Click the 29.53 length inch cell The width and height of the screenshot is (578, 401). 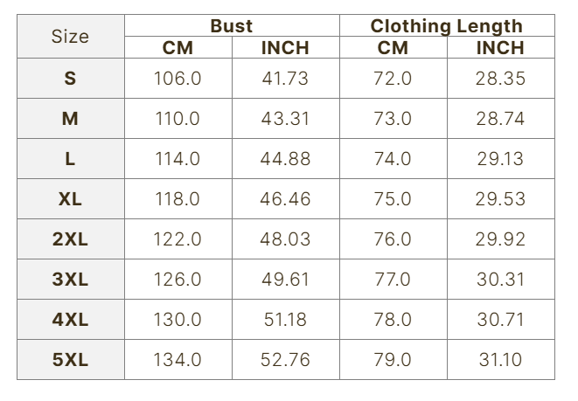pyautogui.click(x=500, y=199)
